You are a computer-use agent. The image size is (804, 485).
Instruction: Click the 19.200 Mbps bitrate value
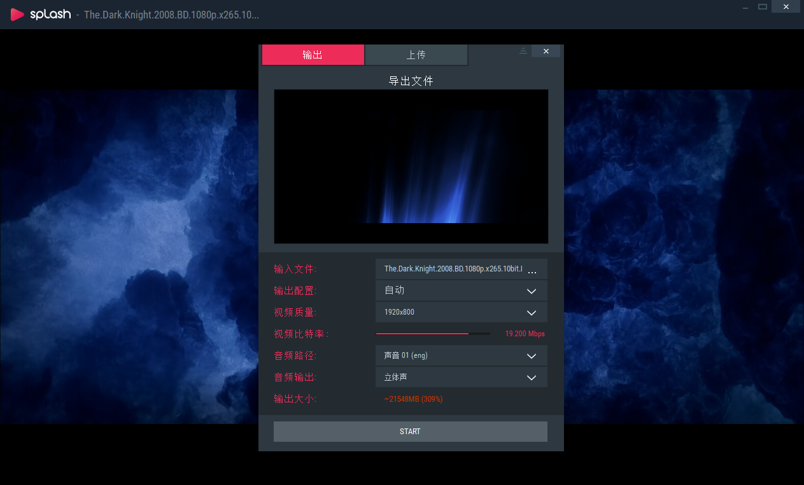coord(525,334)
